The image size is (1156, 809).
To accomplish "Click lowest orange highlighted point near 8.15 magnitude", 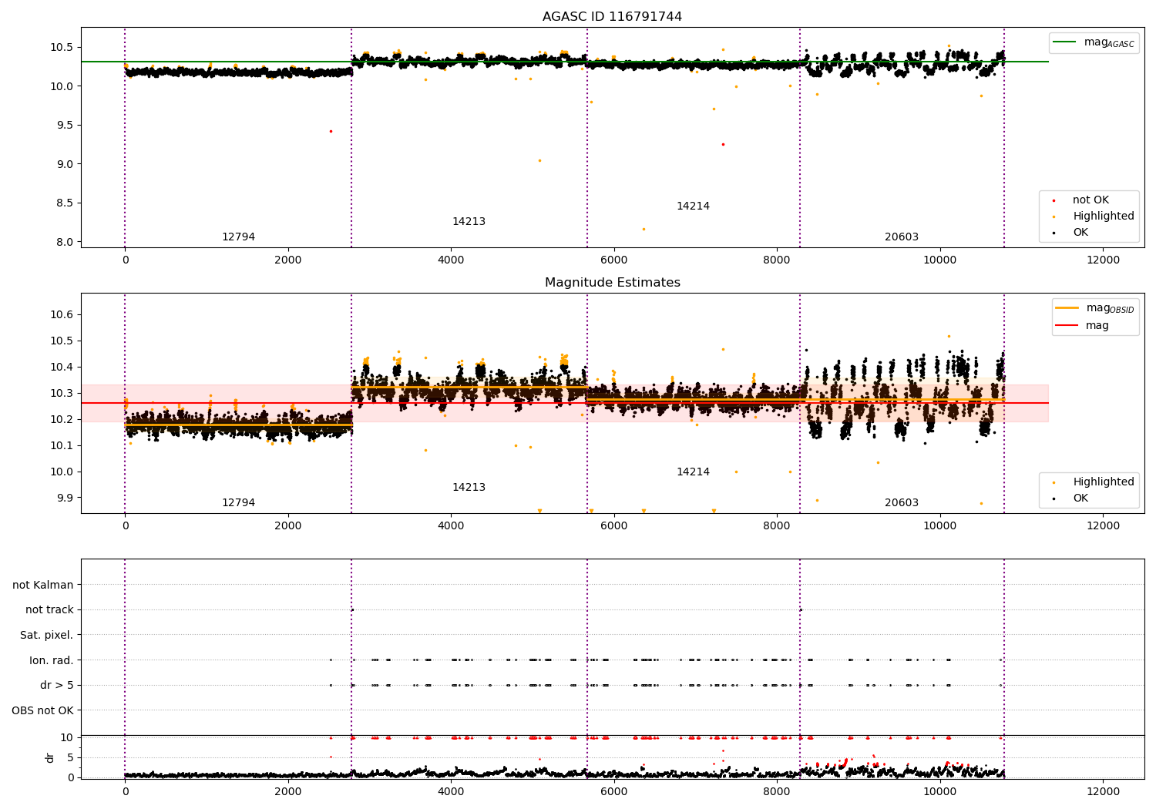I will pyautogui.click(x=644, y=229).
